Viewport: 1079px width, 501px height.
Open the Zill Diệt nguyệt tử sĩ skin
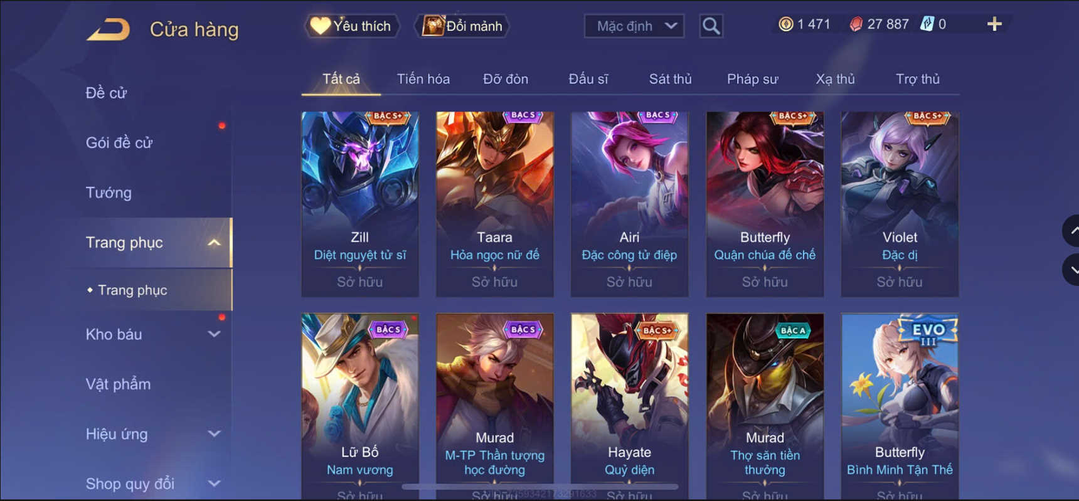click(x=360, y=204)
